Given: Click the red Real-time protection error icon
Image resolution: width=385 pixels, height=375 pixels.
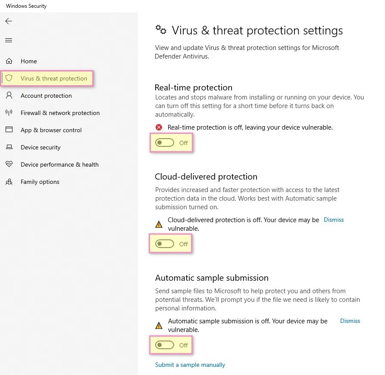Looking at the screenshot, I should pos(159,127).
